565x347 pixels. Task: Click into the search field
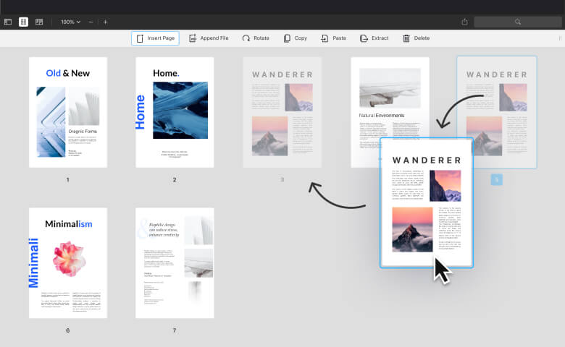coord(517,22)
